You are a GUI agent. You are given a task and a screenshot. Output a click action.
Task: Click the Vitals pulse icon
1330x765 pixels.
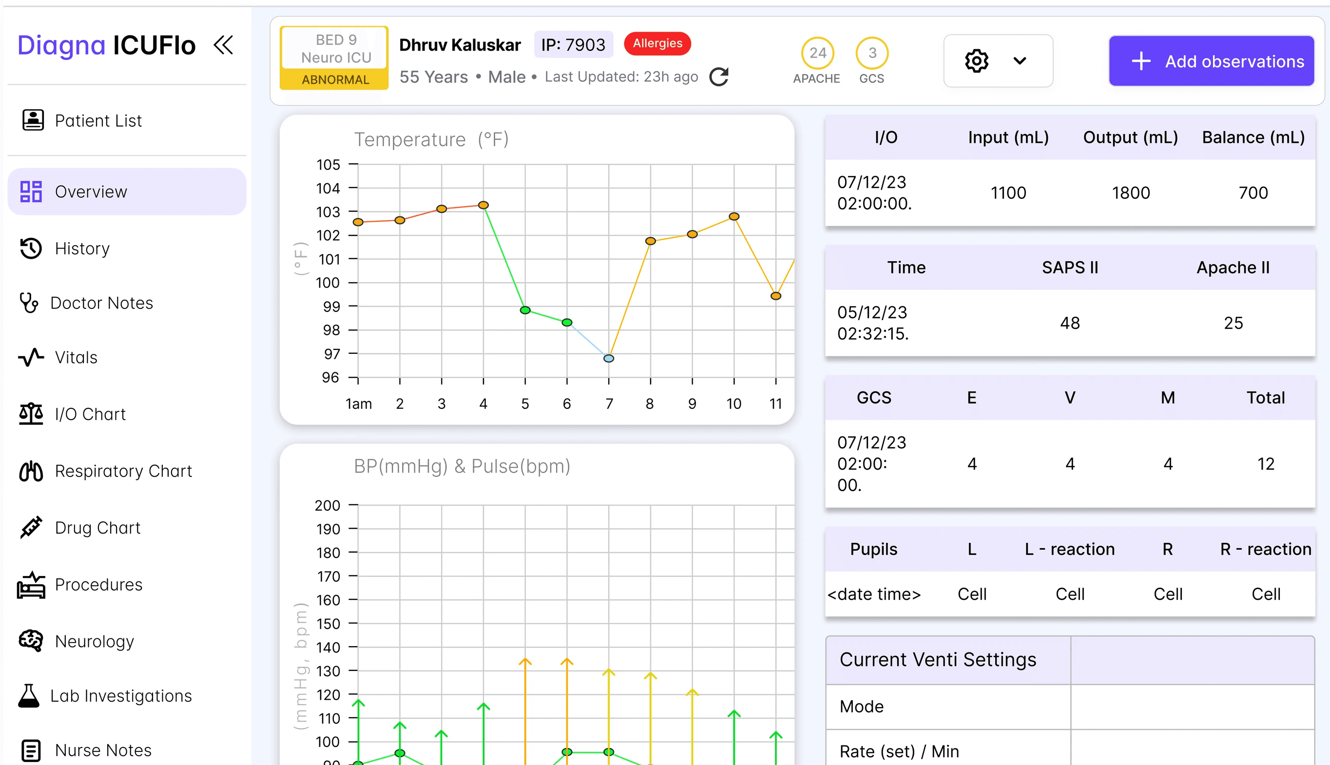31,358
